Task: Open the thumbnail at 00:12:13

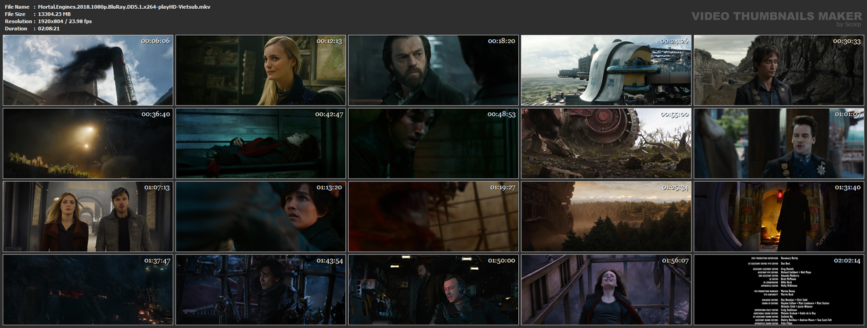Action: pyautogui.click(x=261, y=70)
